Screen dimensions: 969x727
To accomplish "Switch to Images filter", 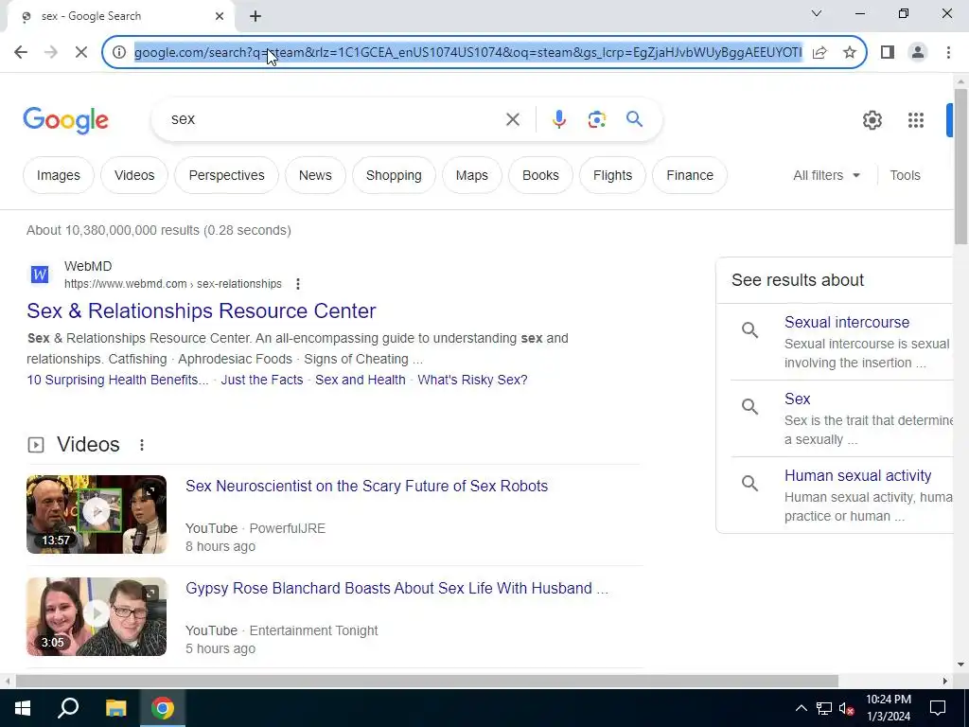I will (58, 175).
